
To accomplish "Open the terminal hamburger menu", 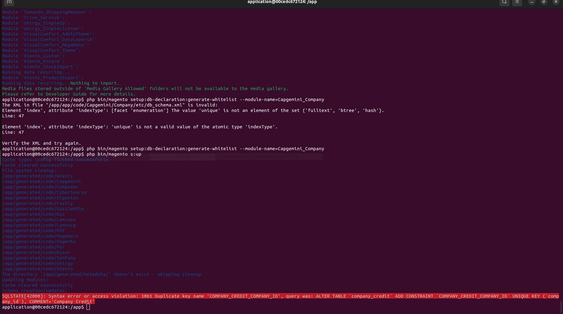I will click(x=517, y=2).
